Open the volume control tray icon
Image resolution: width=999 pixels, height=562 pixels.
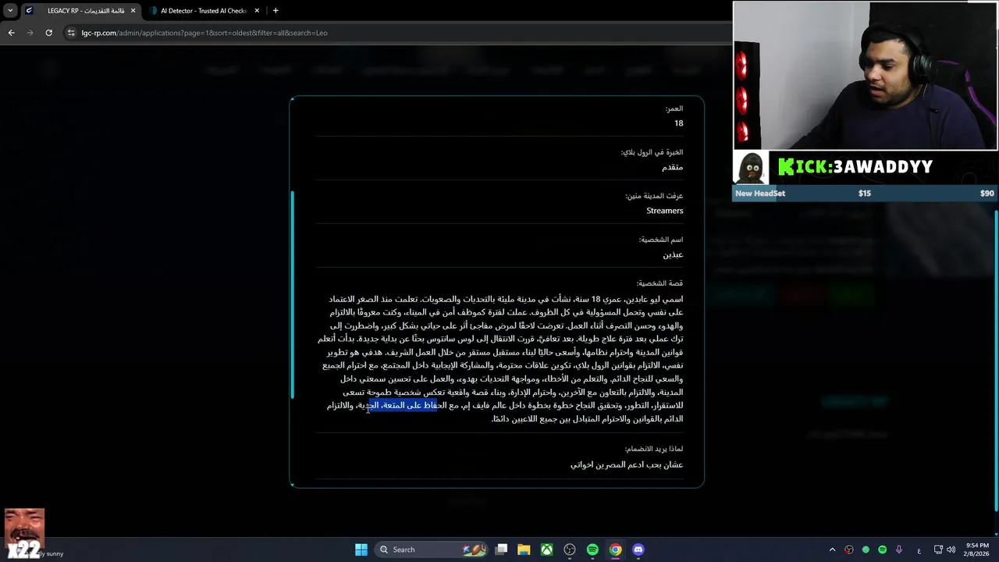pos(951,550)
